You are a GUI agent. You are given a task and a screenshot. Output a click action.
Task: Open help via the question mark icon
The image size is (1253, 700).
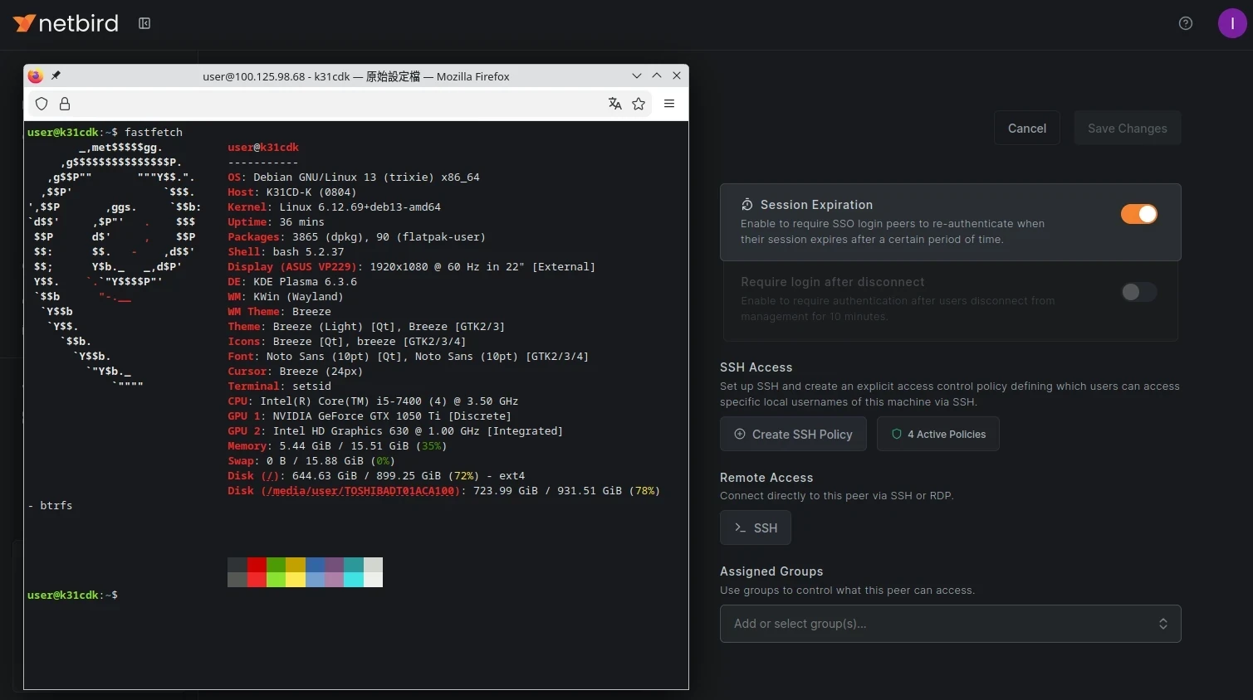(x=1185, y=22)
